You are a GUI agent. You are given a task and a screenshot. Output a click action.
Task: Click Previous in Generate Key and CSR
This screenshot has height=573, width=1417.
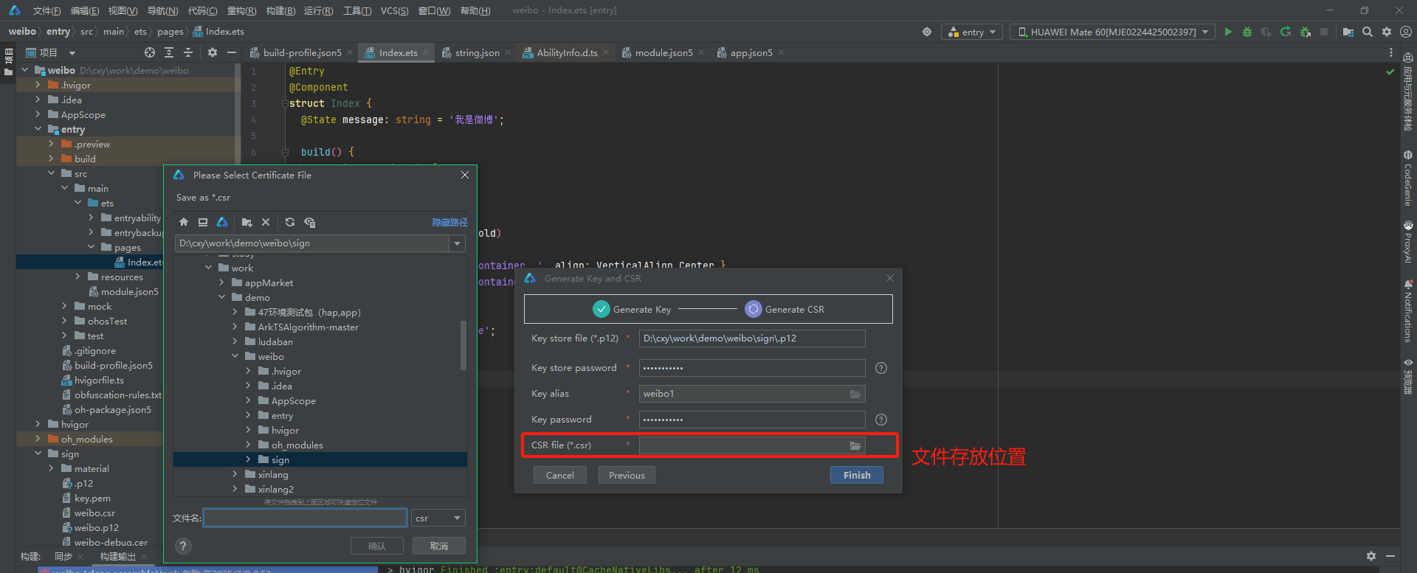click(x=627, y=475)
